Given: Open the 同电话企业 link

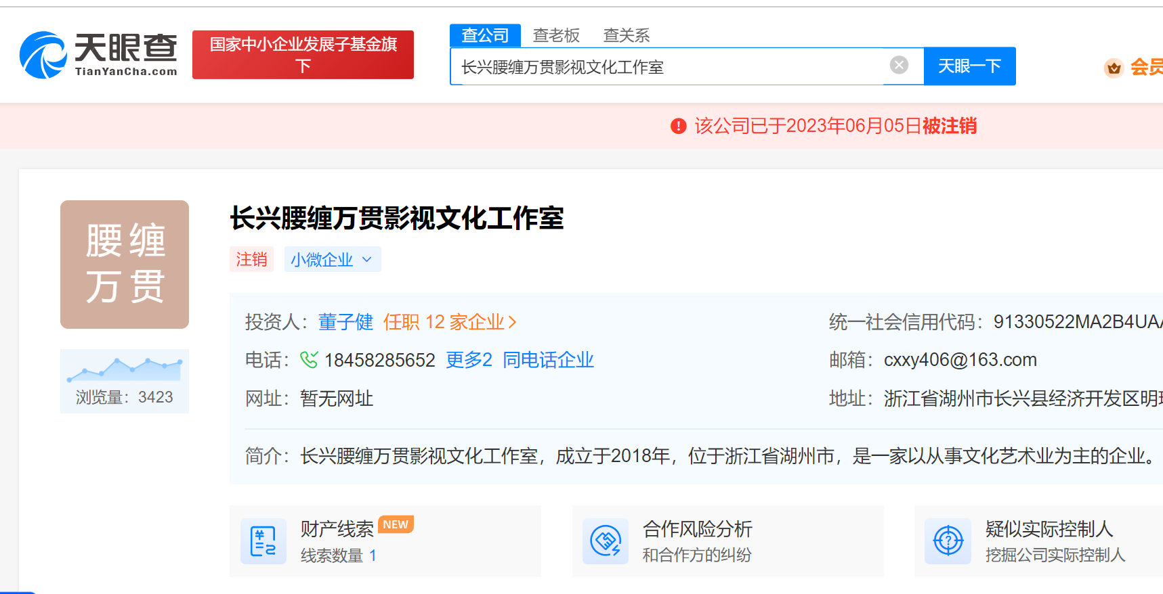Looking at the screenshot, I should [548, 360].
